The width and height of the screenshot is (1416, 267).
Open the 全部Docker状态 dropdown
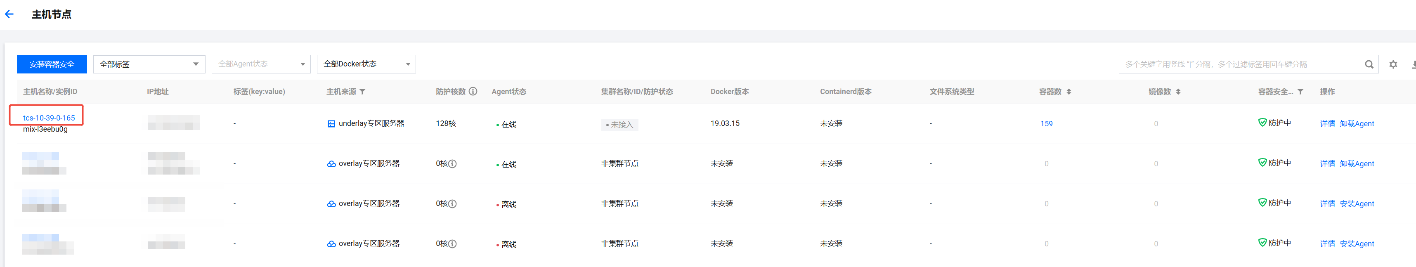[366, 64]
